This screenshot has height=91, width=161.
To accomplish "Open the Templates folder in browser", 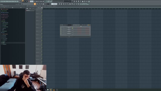I will pyautogui.click(x=4, y=44).
